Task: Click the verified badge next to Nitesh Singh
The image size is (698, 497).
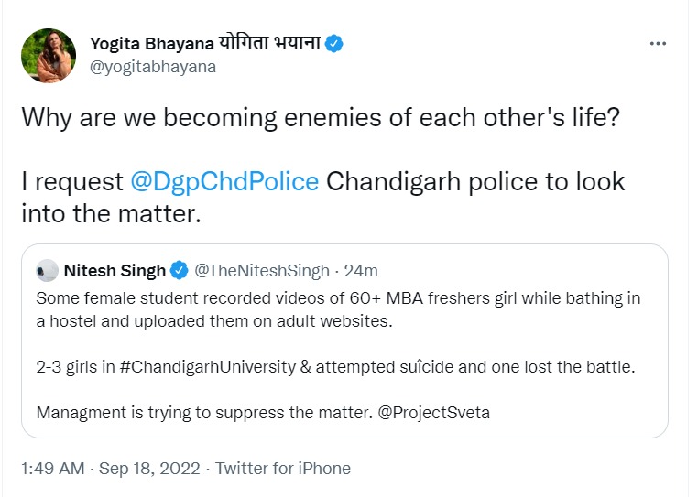Action: [x=180, y=270]
